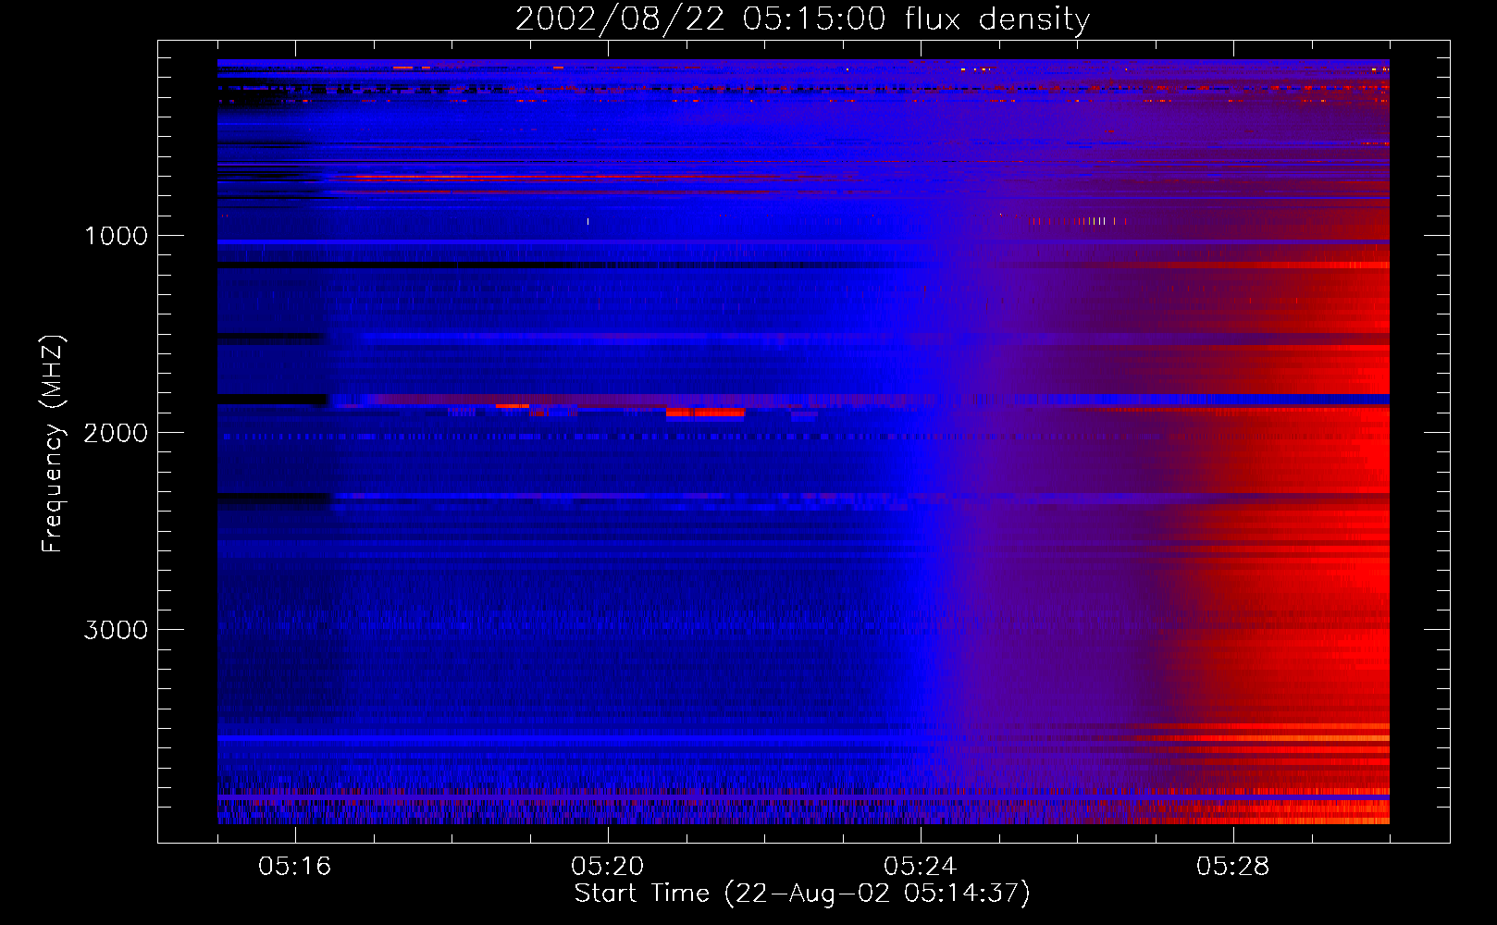The height and width of the screenshot is (925, 1497).
Task: Click the 'Start Time (22-Aug-02 05:14:37)' label
Action: 802,894
